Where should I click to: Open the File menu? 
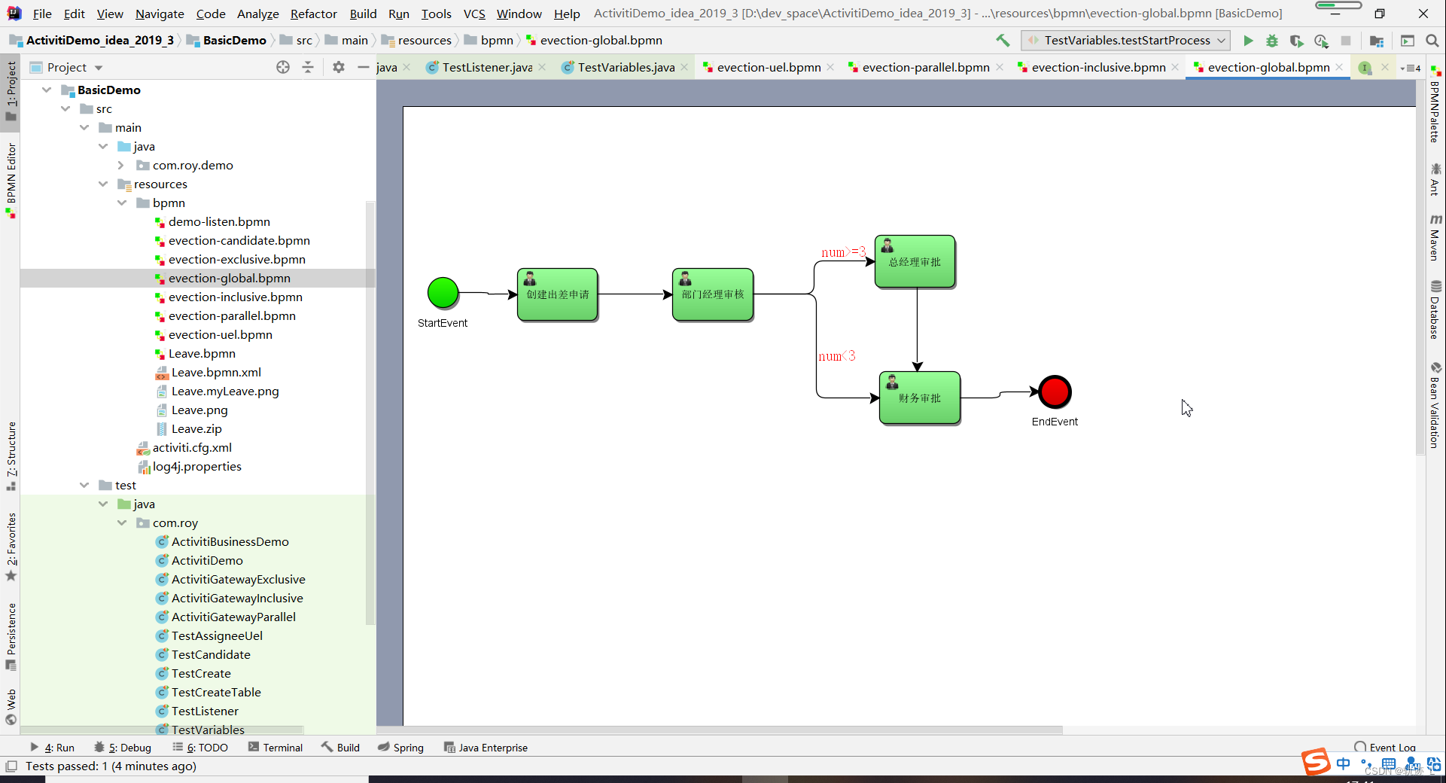(x=42, y=14)
